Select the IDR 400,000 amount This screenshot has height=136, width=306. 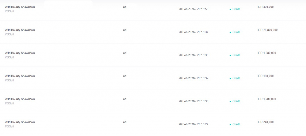click(265, 7)
